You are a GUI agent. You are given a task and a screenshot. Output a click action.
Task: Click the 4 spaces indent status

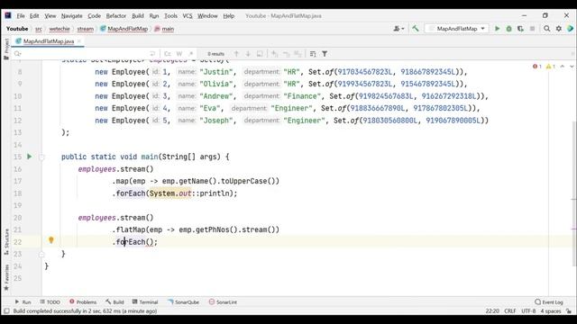[551, 310]
